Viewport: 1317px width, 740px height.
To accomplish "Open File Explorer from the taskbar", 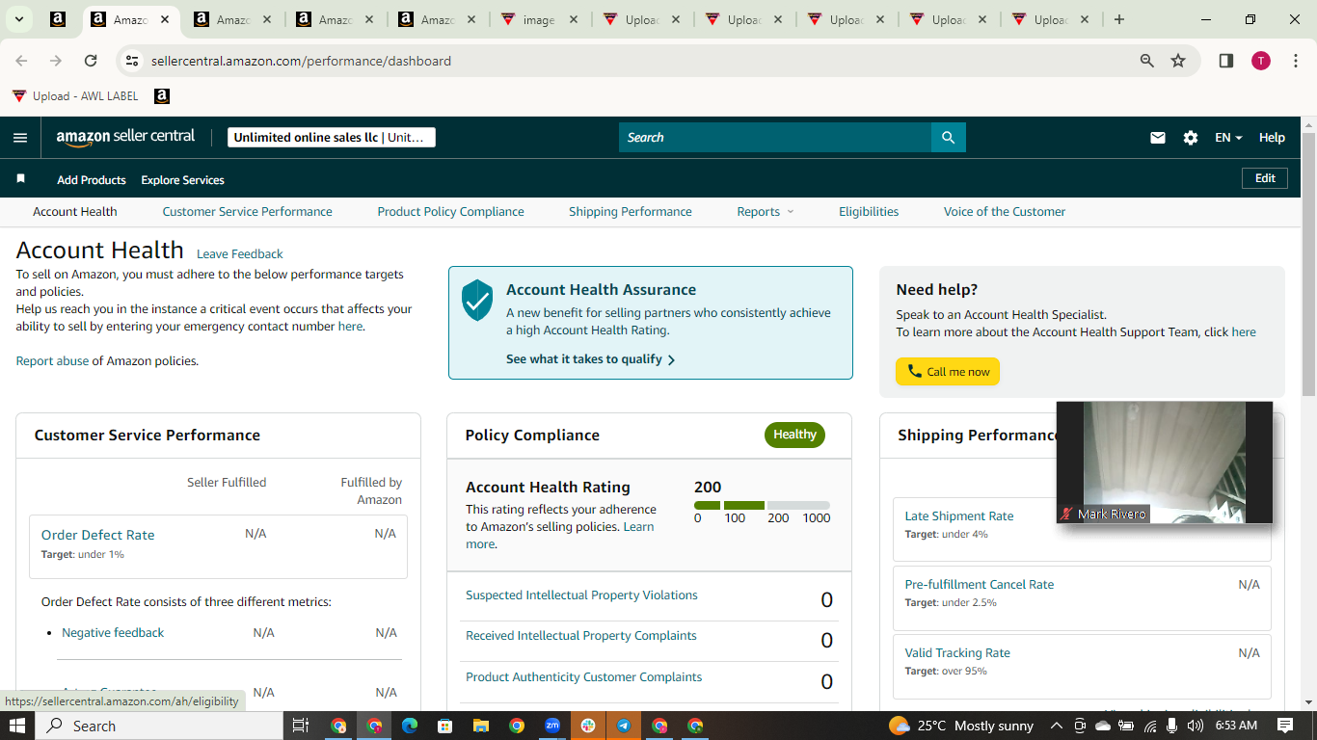I will (480, 726).
